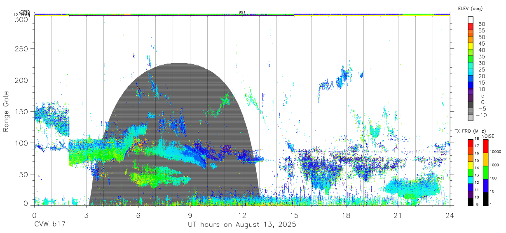Click the 'CPID' label at top left
This screenshot has width=506, height=233.
coord(25,12)
